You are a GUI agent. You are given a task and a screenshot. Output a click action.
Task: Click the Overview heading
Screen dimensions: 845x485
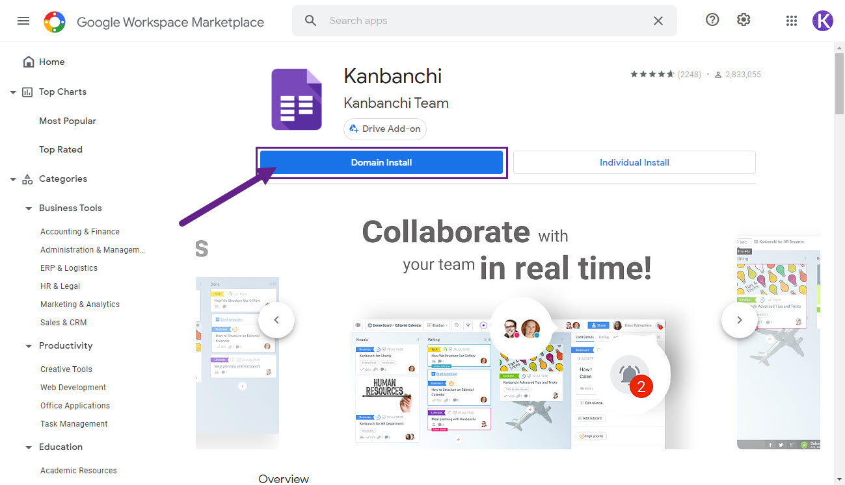[284, 479]
